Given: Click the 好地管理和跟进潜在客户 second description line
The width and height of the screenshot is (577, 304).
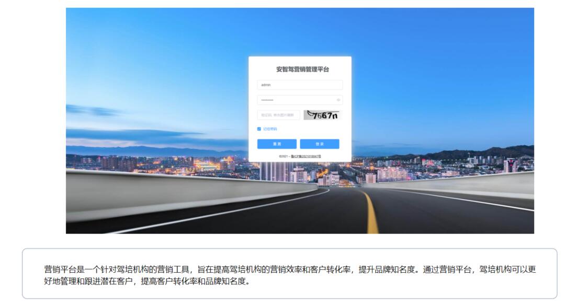Looking at the screenshot, I should [147, 282].
